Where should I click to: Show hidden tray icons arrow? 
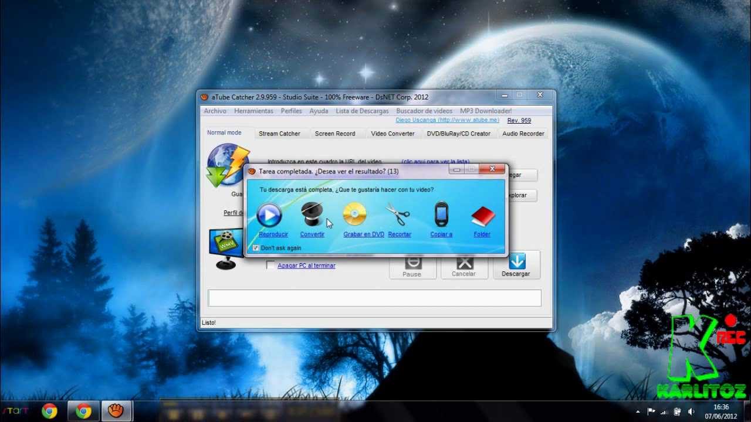pos(639,411)
